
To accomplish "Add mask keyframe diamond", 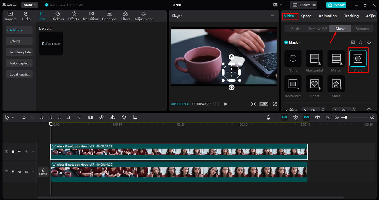I will [369, 43].
